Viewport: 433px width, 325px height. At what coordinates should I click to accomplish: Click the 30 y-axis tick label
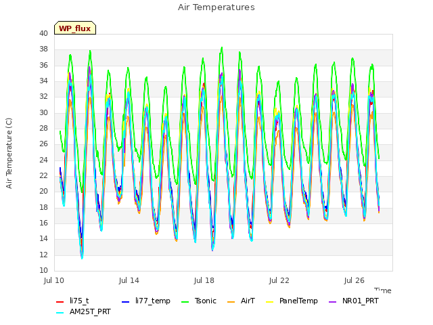(43, 112)
